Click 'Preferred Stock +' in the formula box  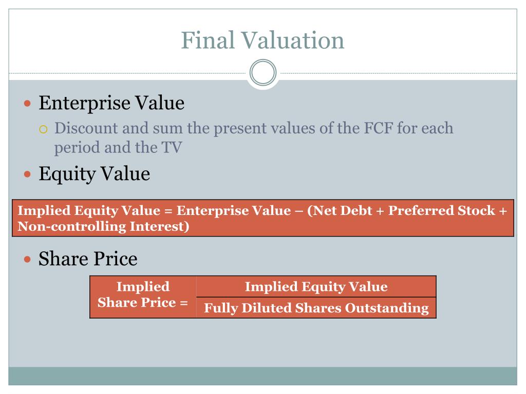click(447, 210)
